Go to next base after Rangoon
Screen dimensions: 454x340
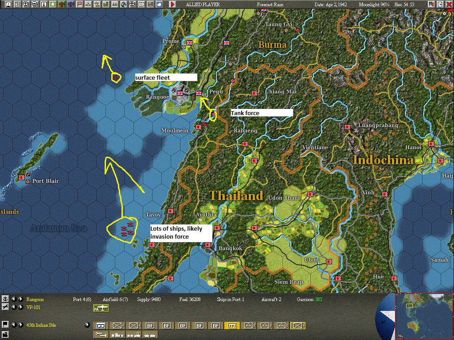pos(21,299)
